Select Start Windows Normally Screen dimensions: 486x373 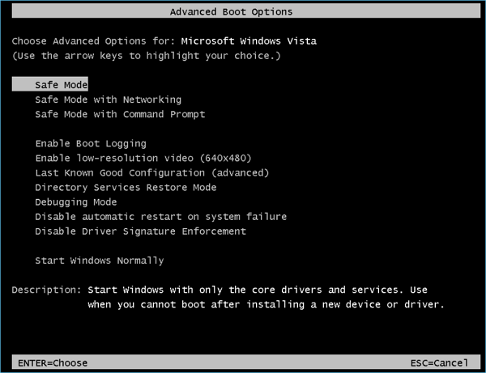(x=99, y=261)
